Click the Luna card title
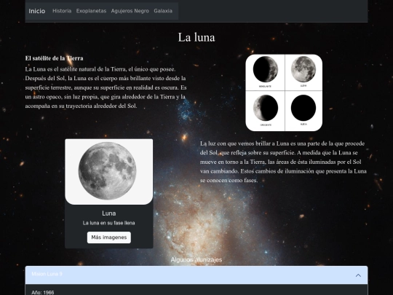This screenshot has width=393, height=295. point(109,213)
